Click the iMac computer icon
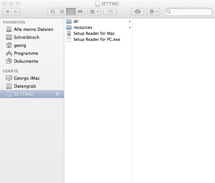 9,78
